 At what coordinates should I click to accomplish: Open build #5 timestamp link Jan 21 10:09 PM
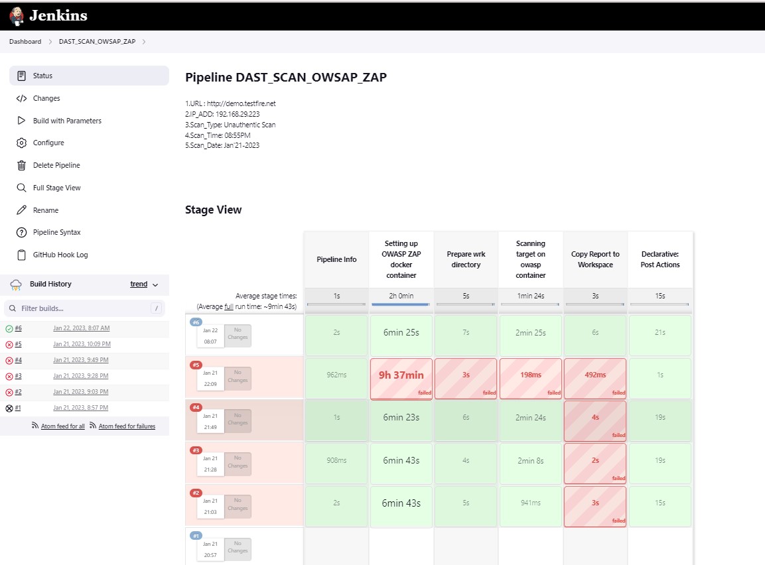tap(82, 344)
